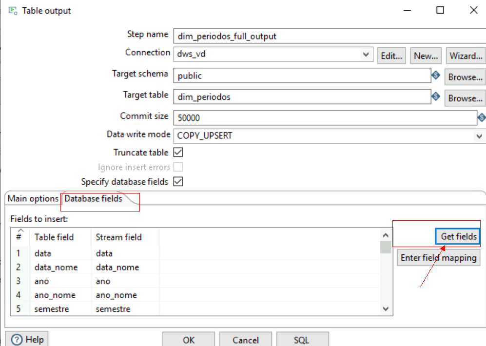Select Table field cell 'semestre' in row 5
The image size is (486, 346).
(x=60, y=309)
